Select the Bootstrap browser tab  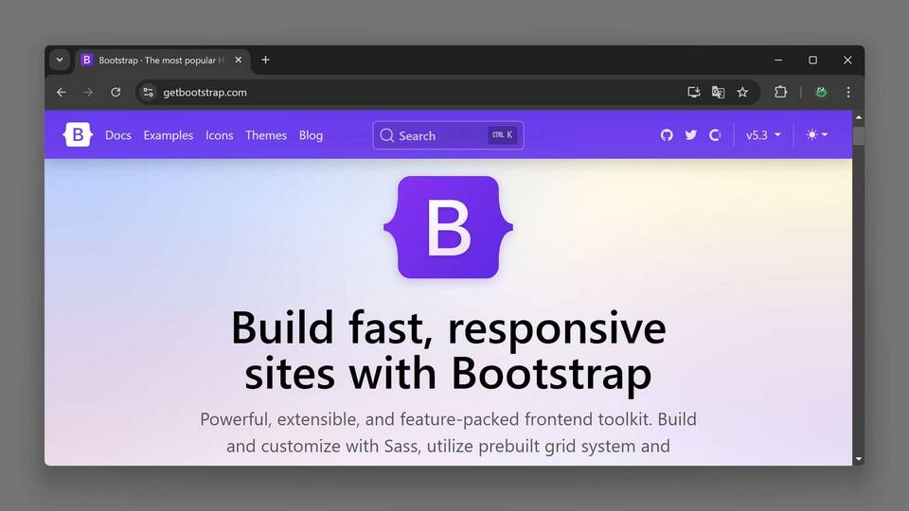point(162,61)
